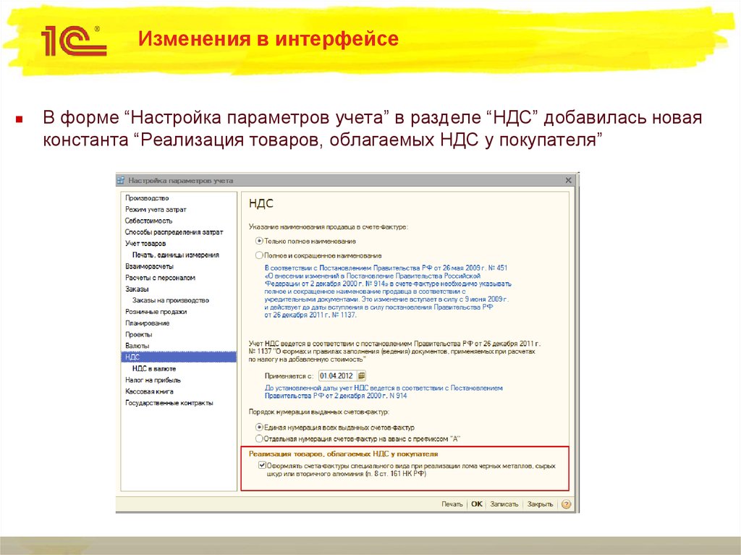Open 'Государственные контракты' section

point(169,403)
